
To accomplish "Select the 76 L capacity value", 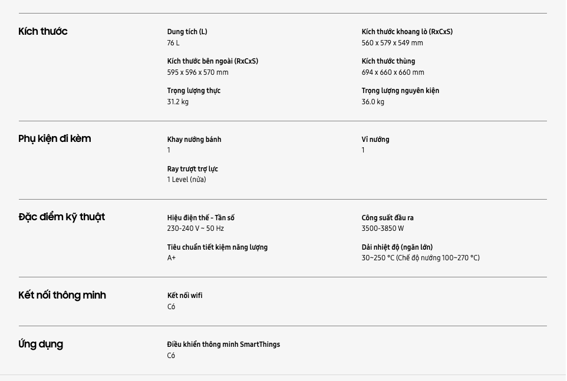I will (173, 43).
